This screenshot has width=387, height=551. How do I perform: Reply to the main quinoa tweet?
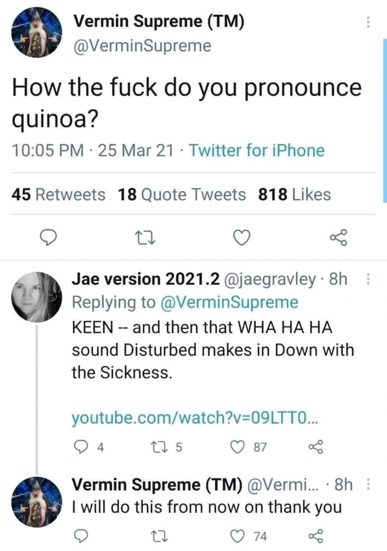[48, 237]
